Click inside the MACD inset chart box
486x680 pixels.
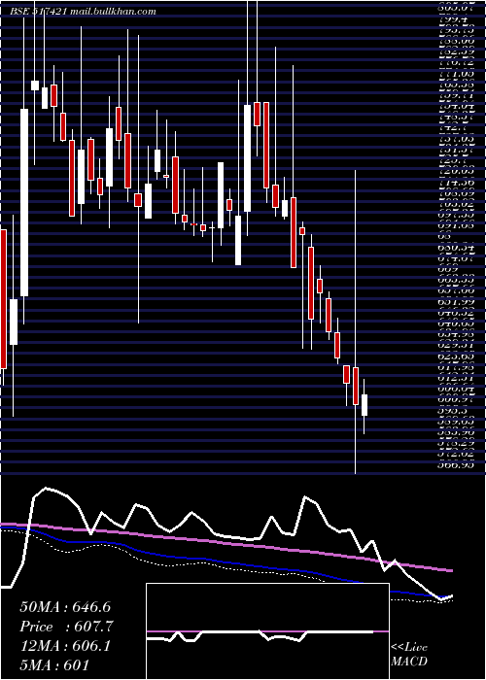[x=267, y=631]
